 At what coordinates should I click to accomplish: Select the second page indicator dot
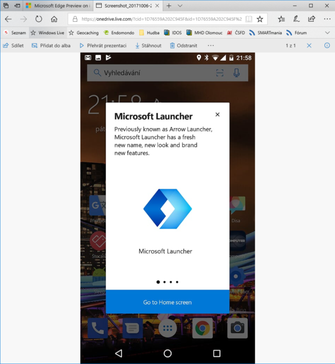pos(164,282)
